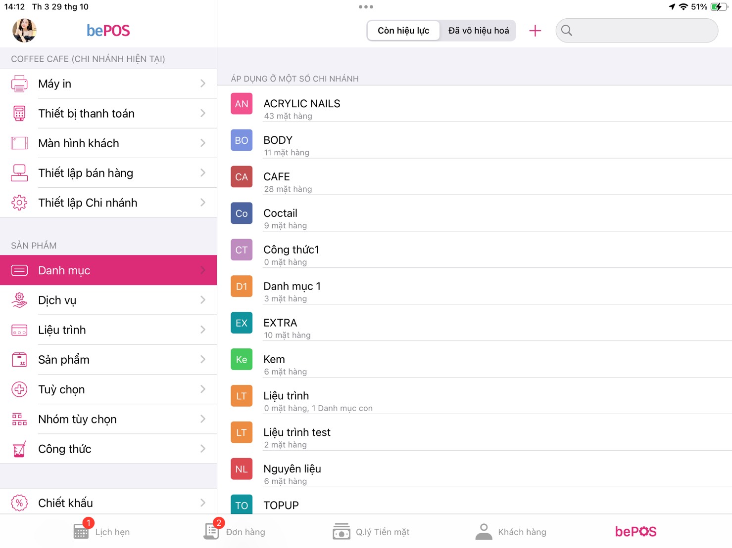Expand Màn hình khách chevron
This screenshot has height=548, width=732.
point(203,143)
